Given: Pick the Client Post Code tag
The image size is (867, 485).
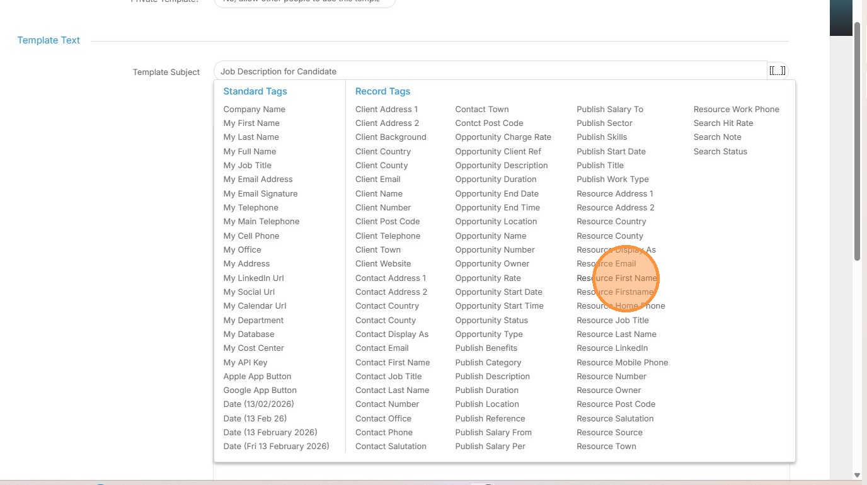Looking at the screenshot, I should [x=388, y=221].
